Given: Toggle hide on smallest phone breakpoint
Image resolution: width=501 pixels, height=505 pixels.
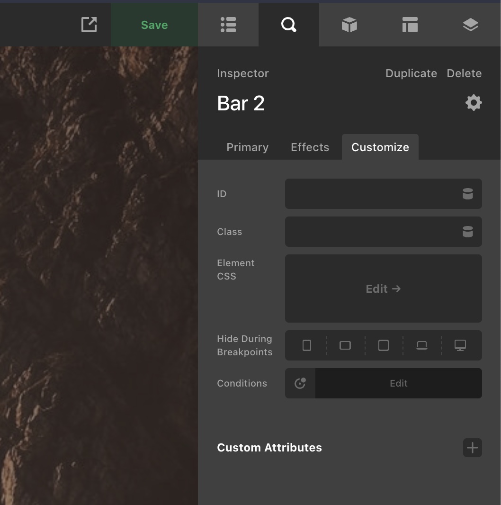Looking at the screenshot, I should tap(307, 345).
